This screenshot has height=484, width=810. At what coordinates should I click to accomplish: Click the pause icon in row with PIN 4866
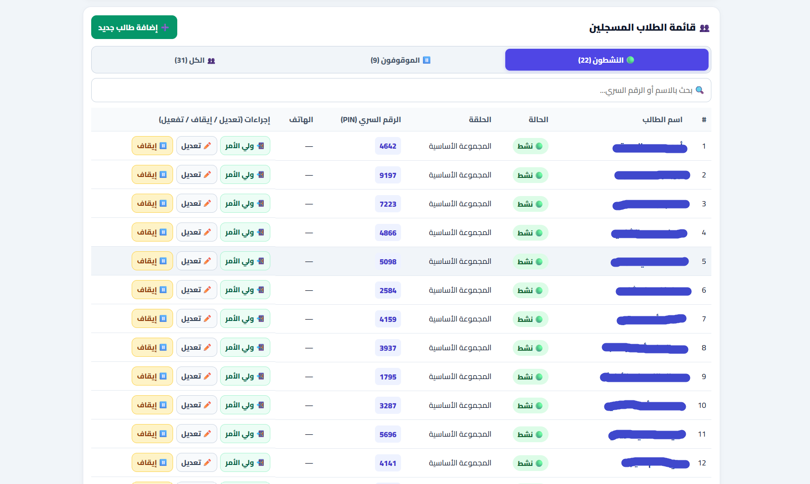163,232
